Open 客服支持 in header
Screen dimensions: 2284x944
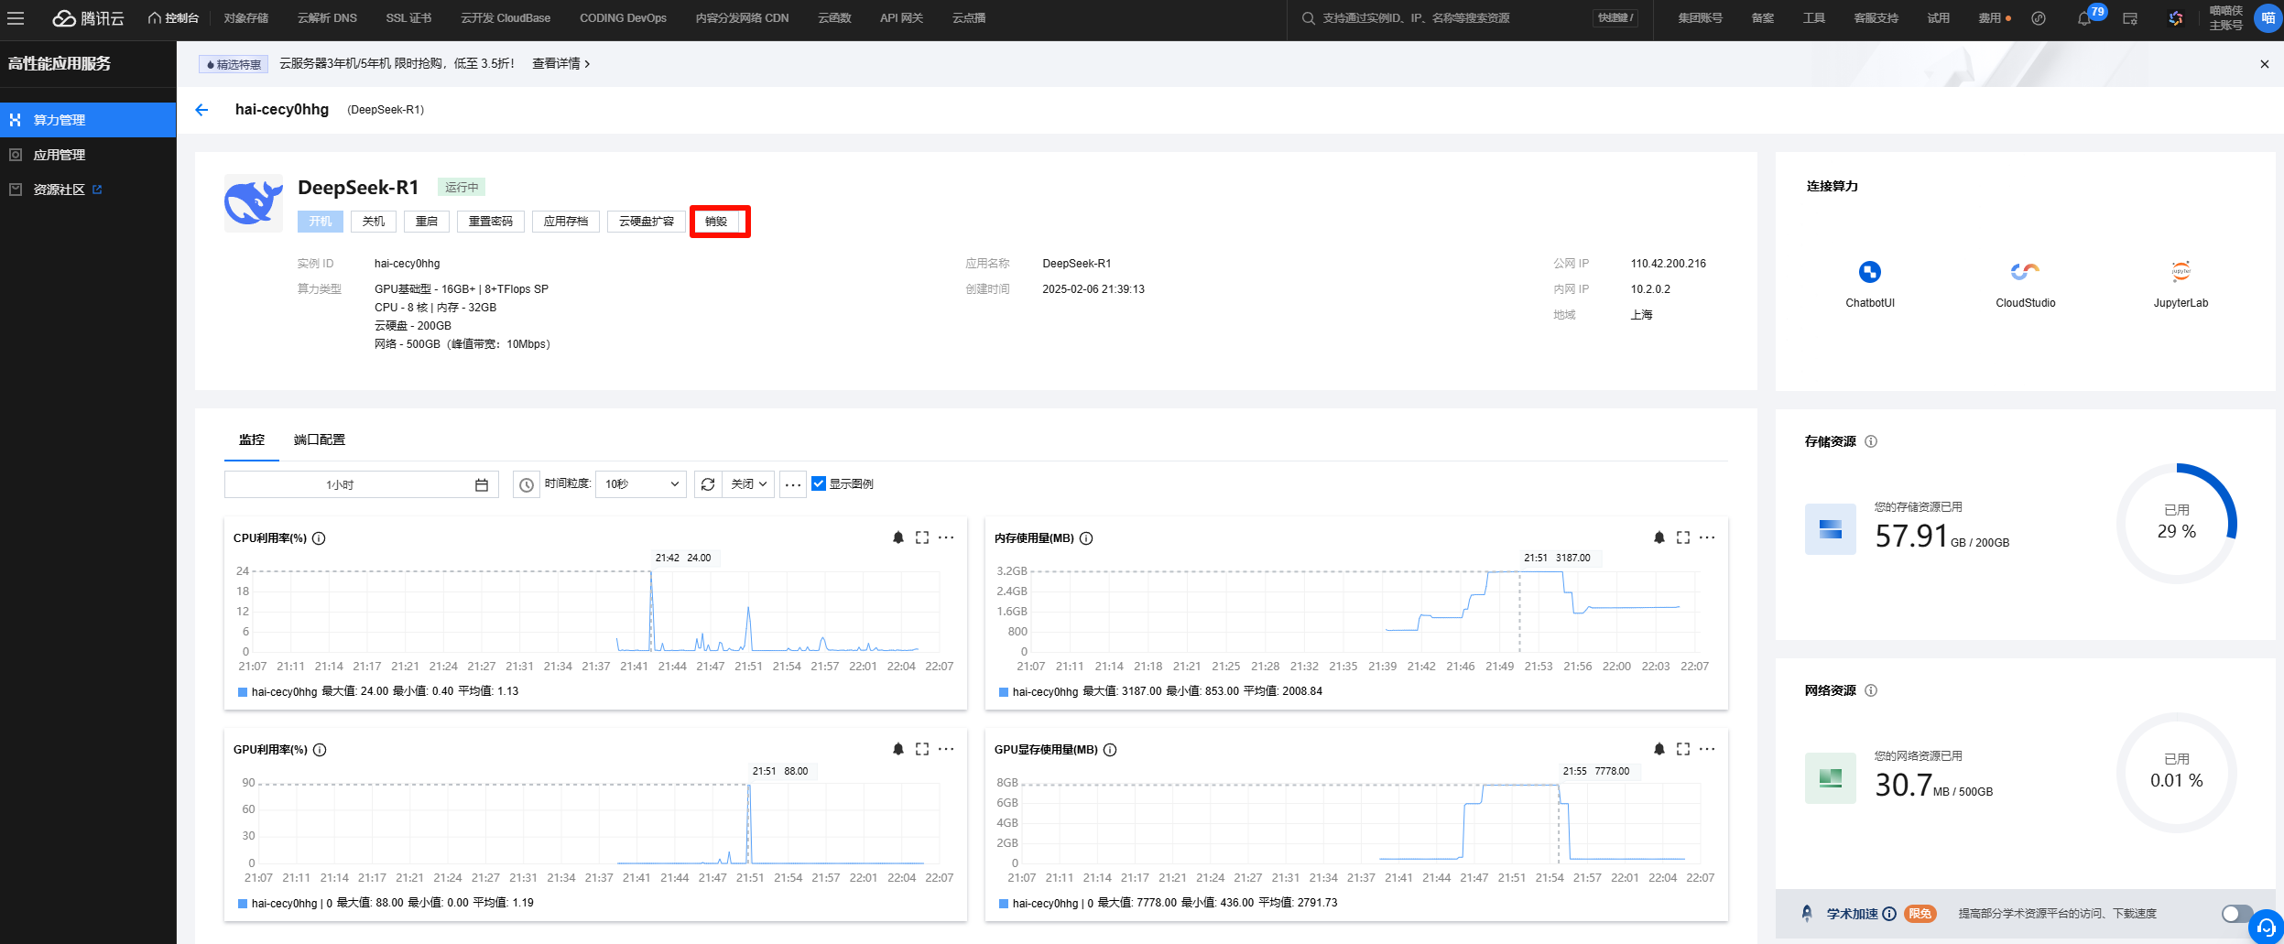(1876, 18)
